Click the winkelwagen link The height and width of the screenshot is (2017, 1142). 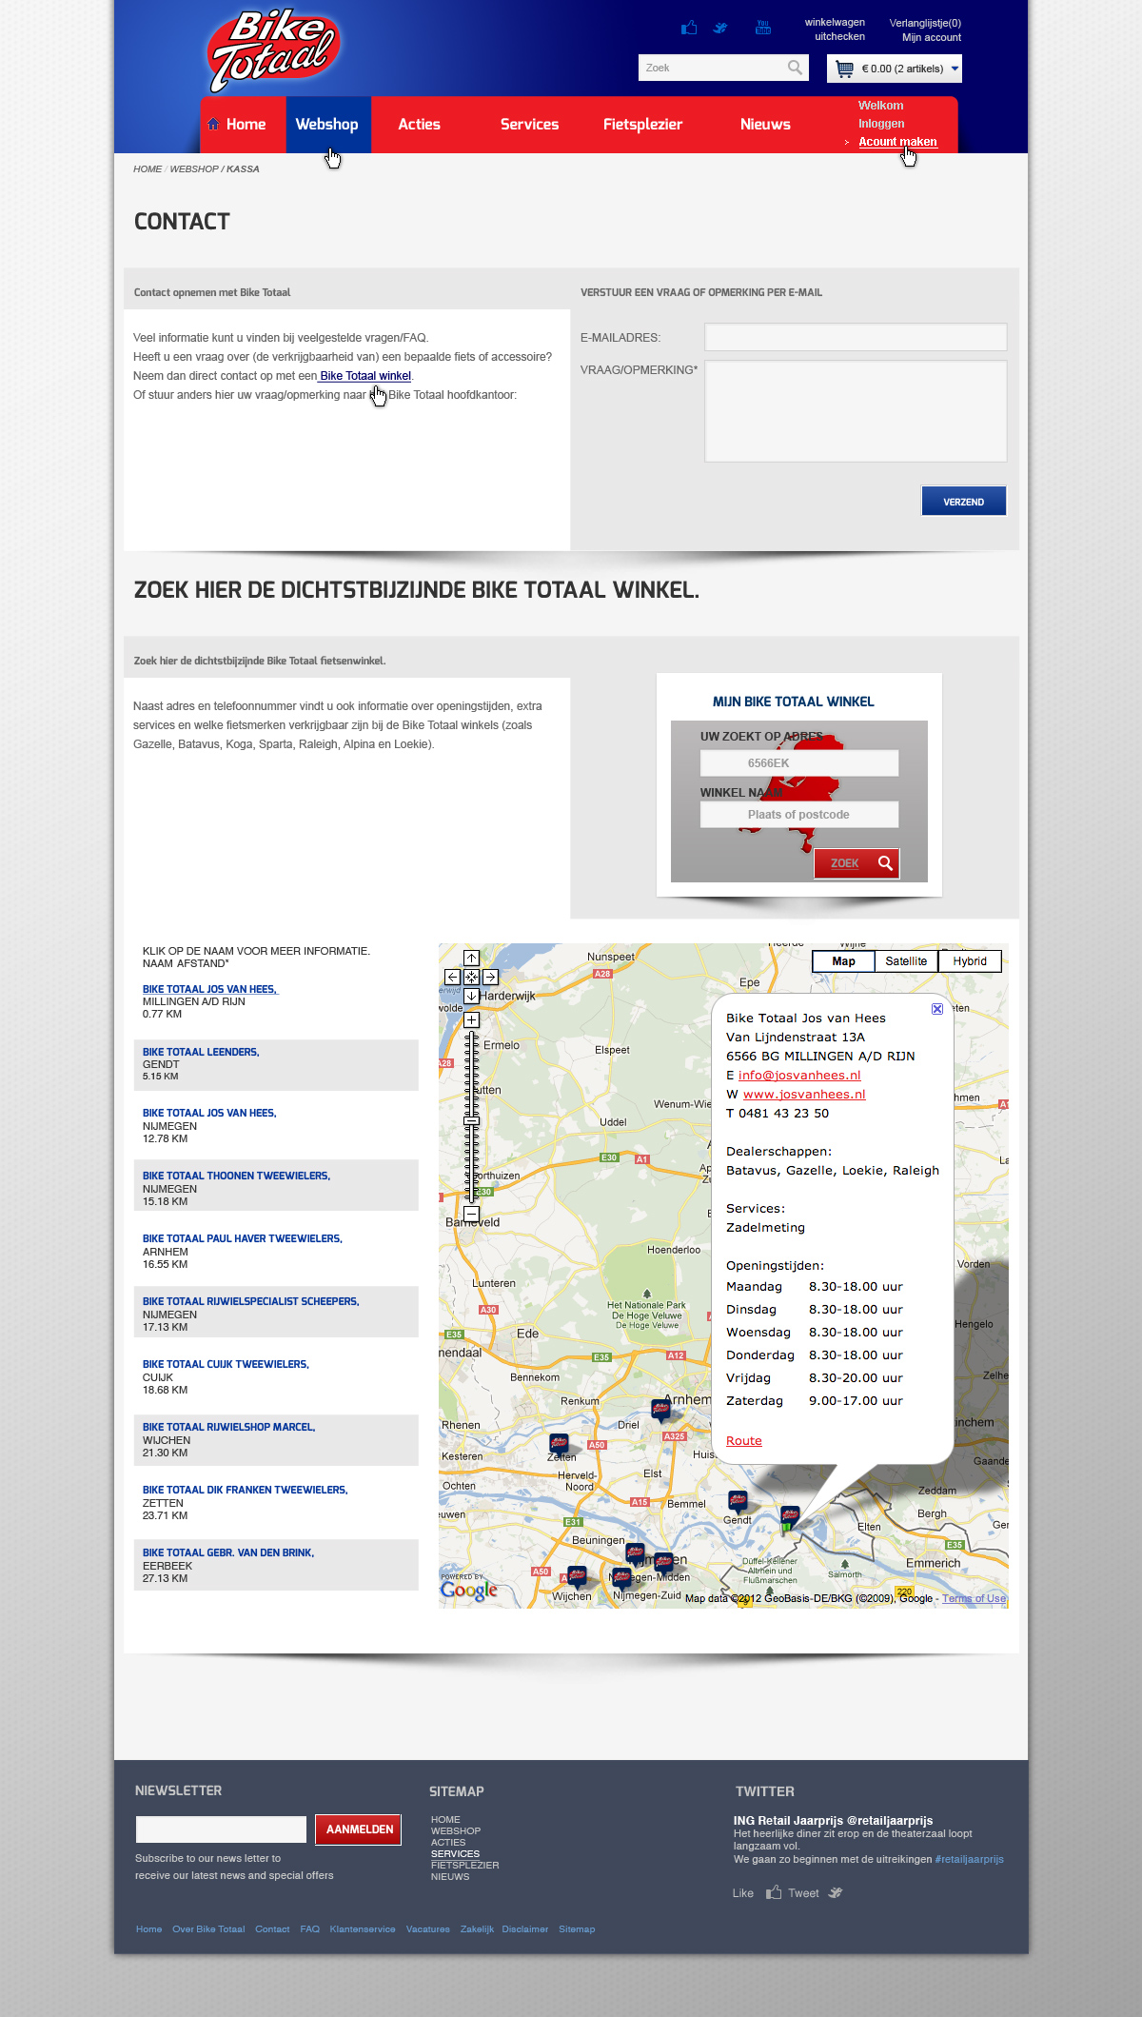(x=835, y=22)
